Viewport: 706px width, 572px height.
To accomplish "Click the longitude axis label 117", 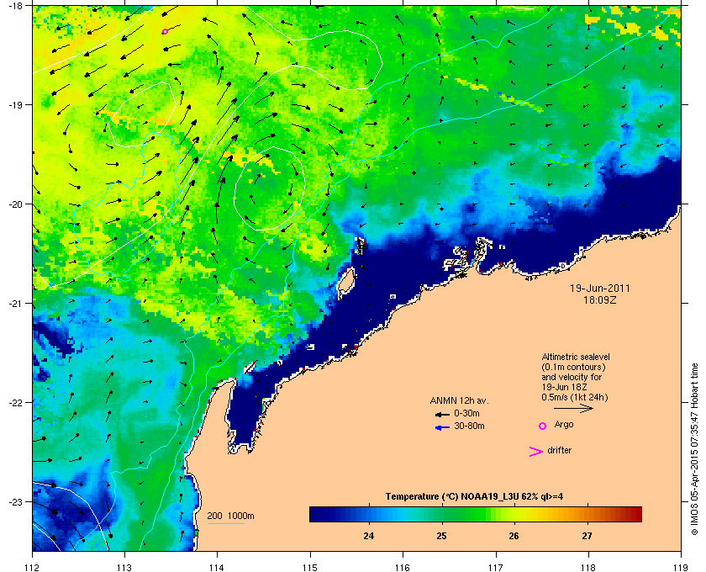I will tap(496, 567).
